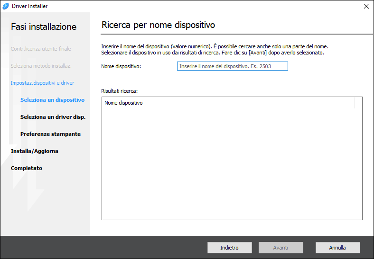Click the Seleziona un driver disp. step
Screen dimensions: 374x259
click(x=53, y=117)
